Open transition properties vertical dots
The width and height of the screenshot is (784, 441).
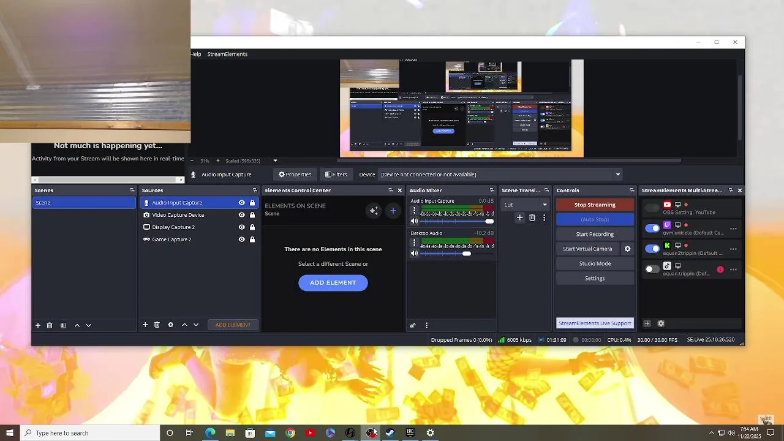pyautogui.click(x=544, y=217)
